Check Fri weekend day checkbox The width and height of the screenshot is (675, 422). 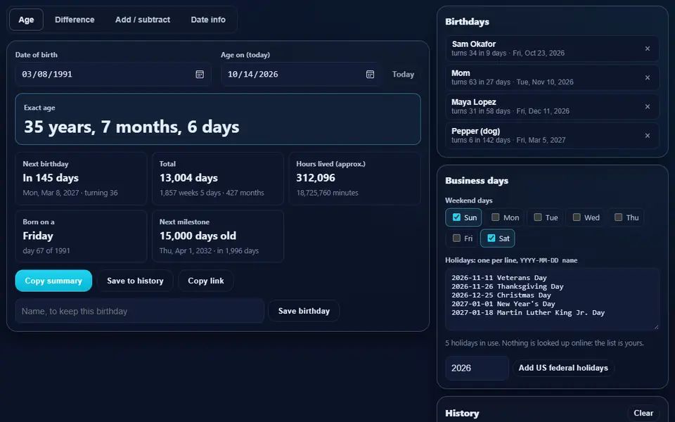tap(456, 238)
